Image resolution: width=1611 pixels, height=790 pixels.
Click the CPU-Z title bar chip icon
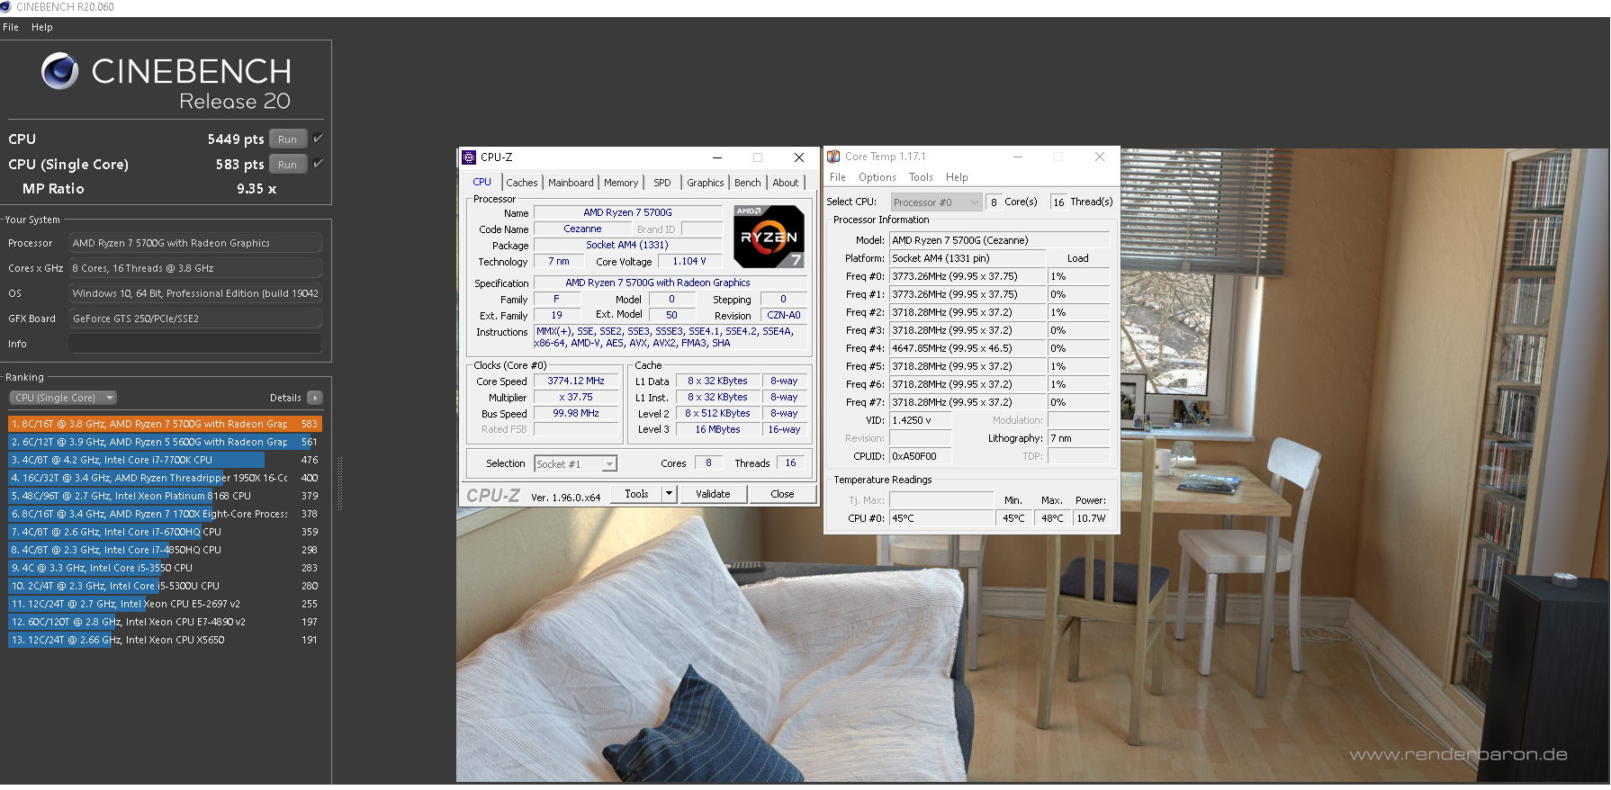469,157
